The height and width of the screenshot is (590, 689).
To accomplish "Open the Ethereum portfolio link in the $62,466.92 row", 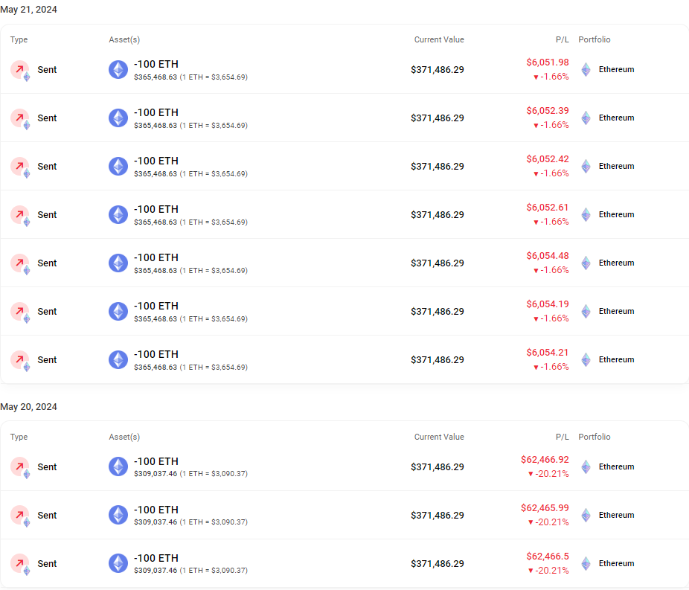I will click(x=616, y=466).
